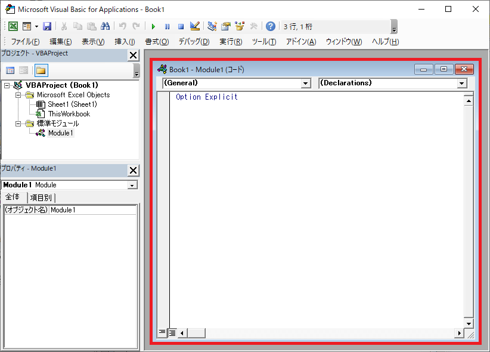Minimize the Book1 - Module1 code window
Viewport: 490px width, 352px height.
pyautogui.click(x=424, y=69)
